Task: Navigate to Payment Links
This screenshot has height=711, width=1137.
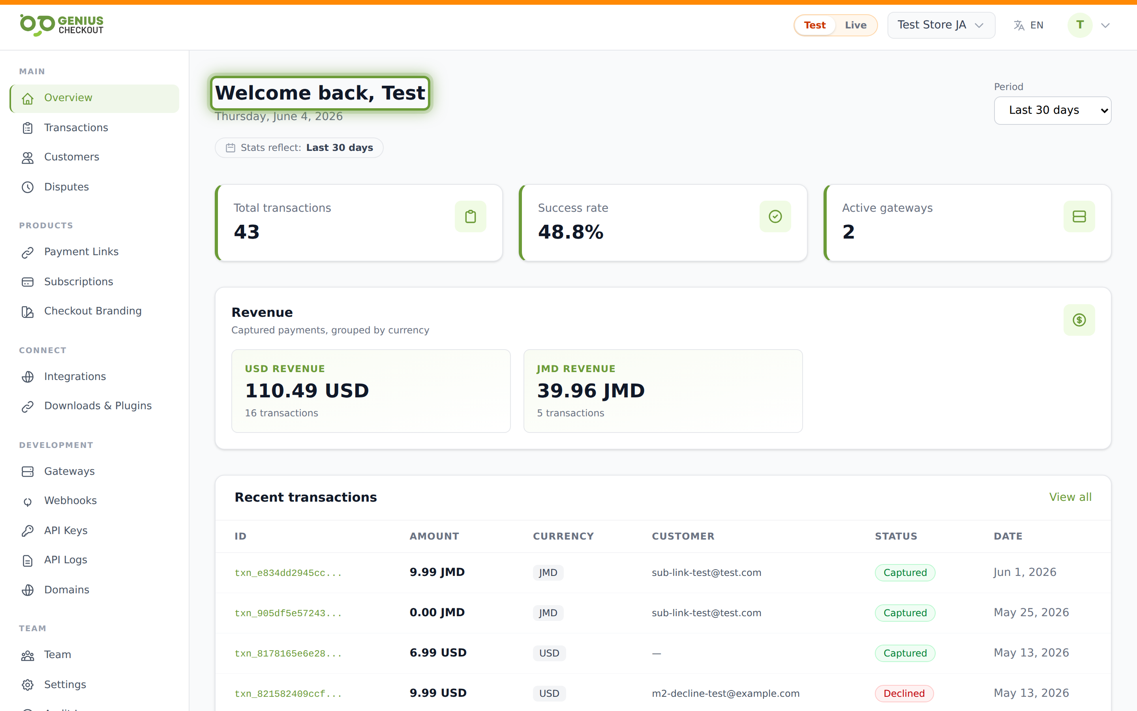Action: tap(94, 252)
